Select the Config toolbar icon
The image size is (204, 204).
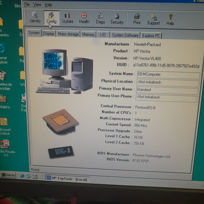(51, 18)
